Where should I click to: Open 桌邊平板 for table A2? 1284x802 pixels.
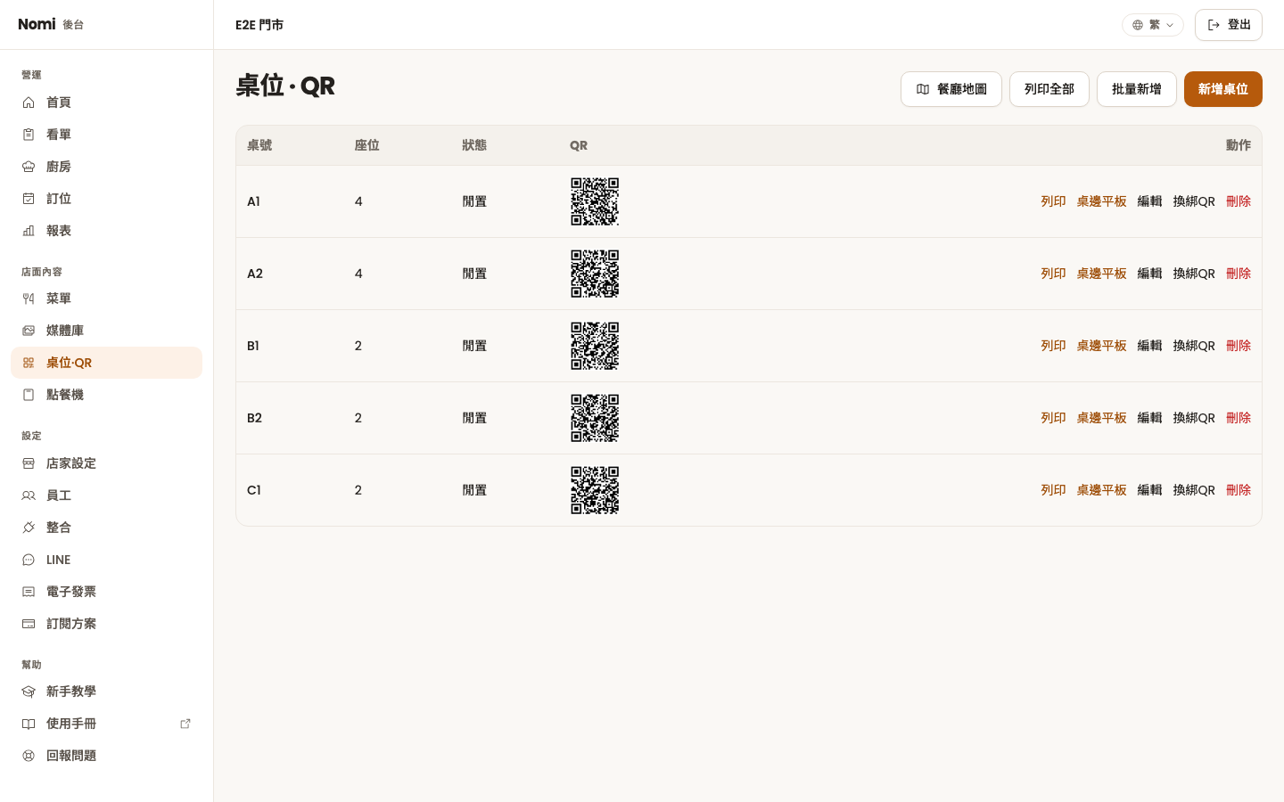click(1101, 274)
